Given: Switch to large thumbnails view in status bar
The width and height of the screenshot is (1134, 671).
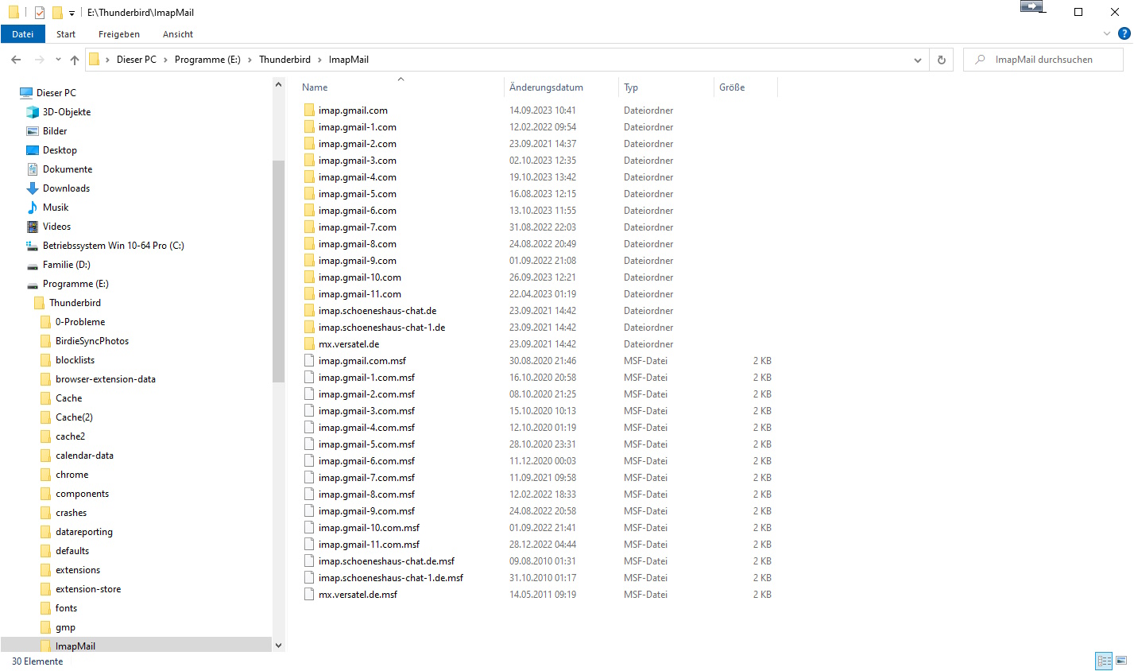Looking at the screenshot, I should 1121,661.
